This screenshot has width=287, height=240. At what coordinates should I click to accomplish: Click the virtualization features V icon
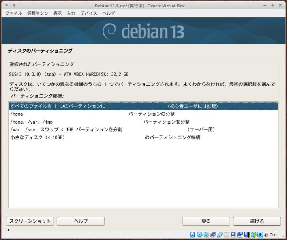[x=246, y=234]
